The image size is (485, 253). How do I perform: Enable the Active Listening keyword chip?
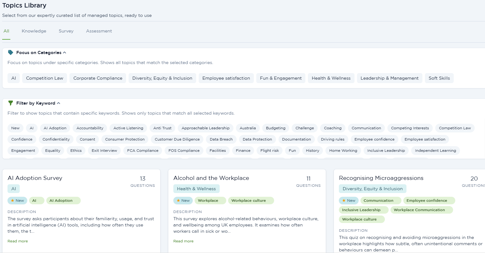[128, 128]
